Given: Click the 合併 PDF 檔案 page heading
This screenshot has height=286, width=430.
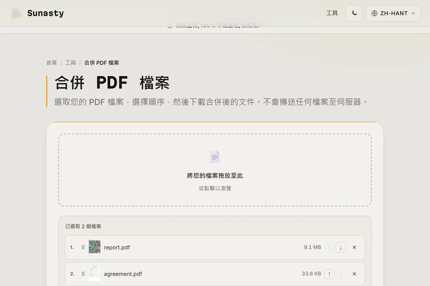Looking at the screenshot, I should tap(112, 83).
